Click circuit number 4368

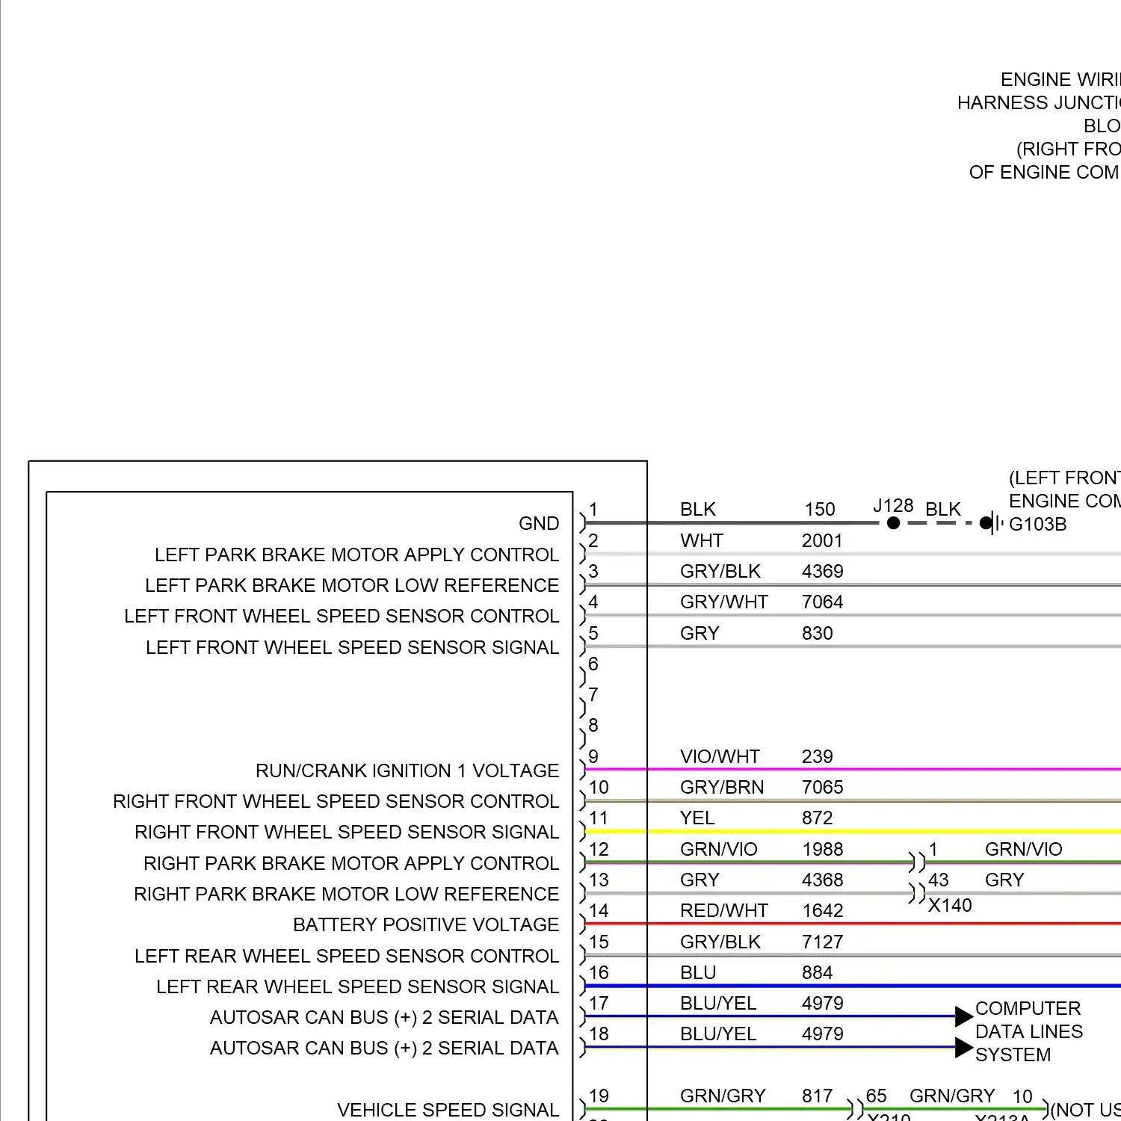click(822, 880)
